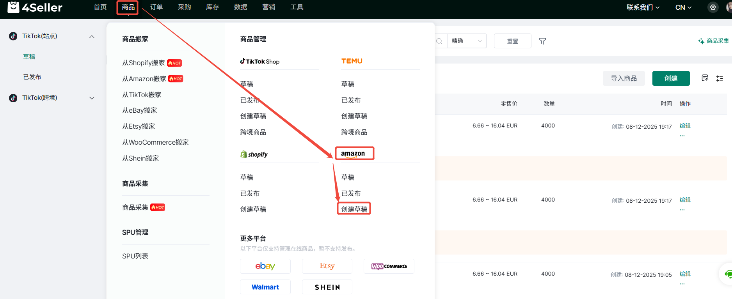Open the eBay platform card
The height and width of the screenshot is (299, 732).
(265, 266)
